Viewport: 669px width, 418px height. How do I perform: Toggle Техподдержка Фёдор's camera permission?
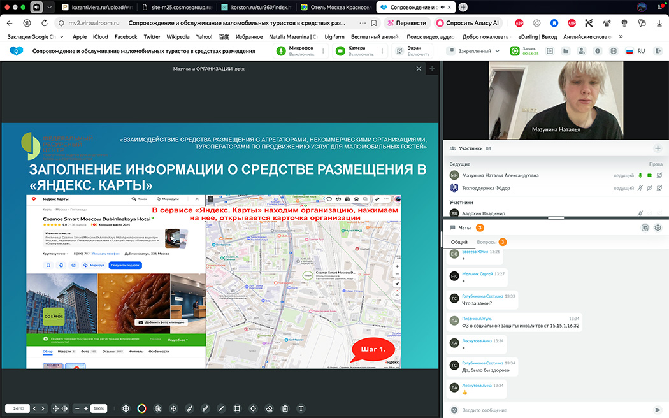click(x=650, y=188)
